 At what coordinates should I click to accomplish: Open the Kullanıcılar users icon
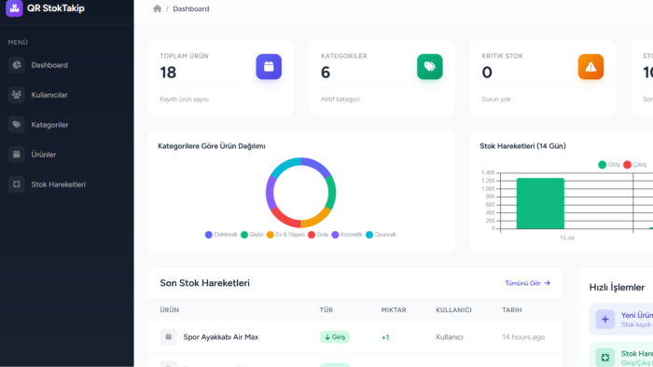coord(17,95)
